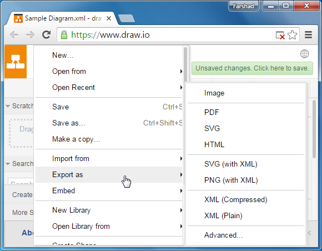Screen dimensions: 322x251
Task: Collapse the Search section triangle
Action: [x=8, y=164]
